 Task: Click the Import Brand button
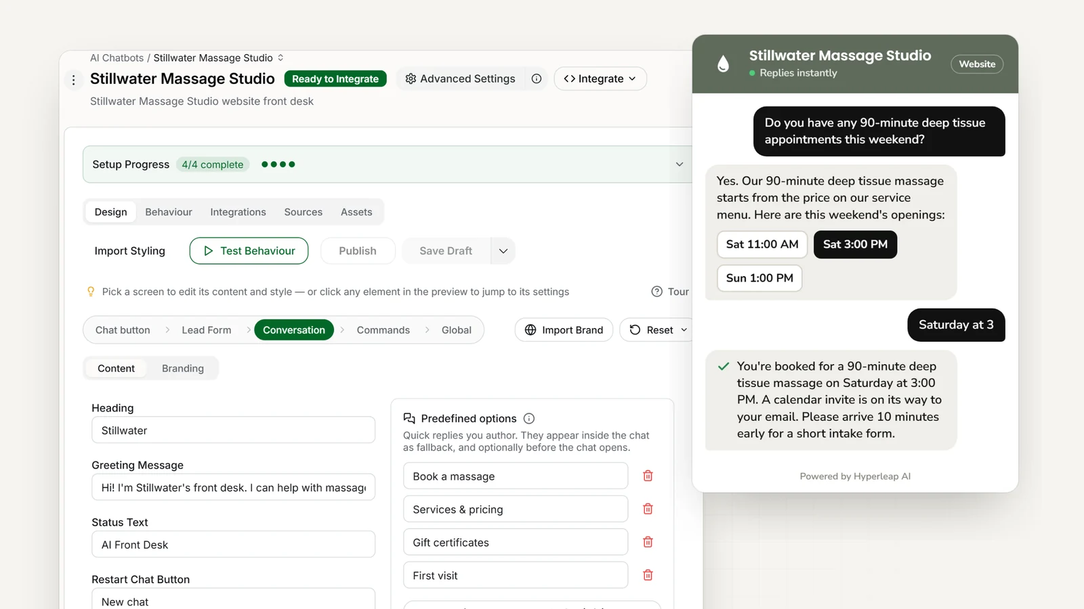[564, 330]
